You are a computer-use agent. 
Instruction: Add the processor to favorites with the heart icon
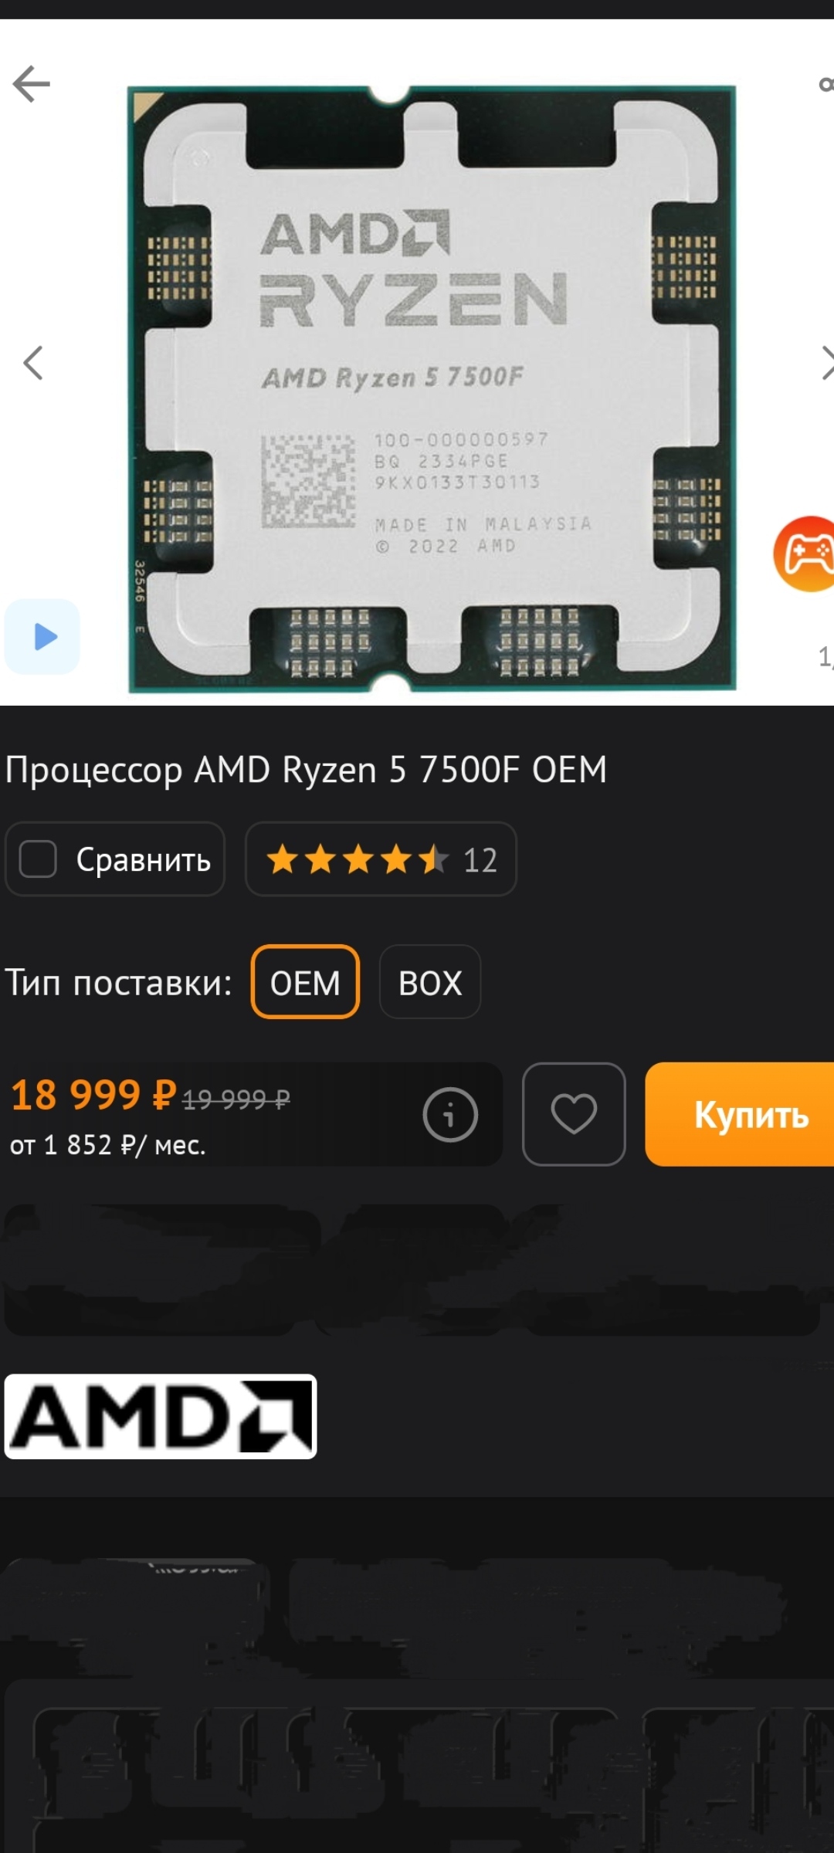(x=574, y=1114)
